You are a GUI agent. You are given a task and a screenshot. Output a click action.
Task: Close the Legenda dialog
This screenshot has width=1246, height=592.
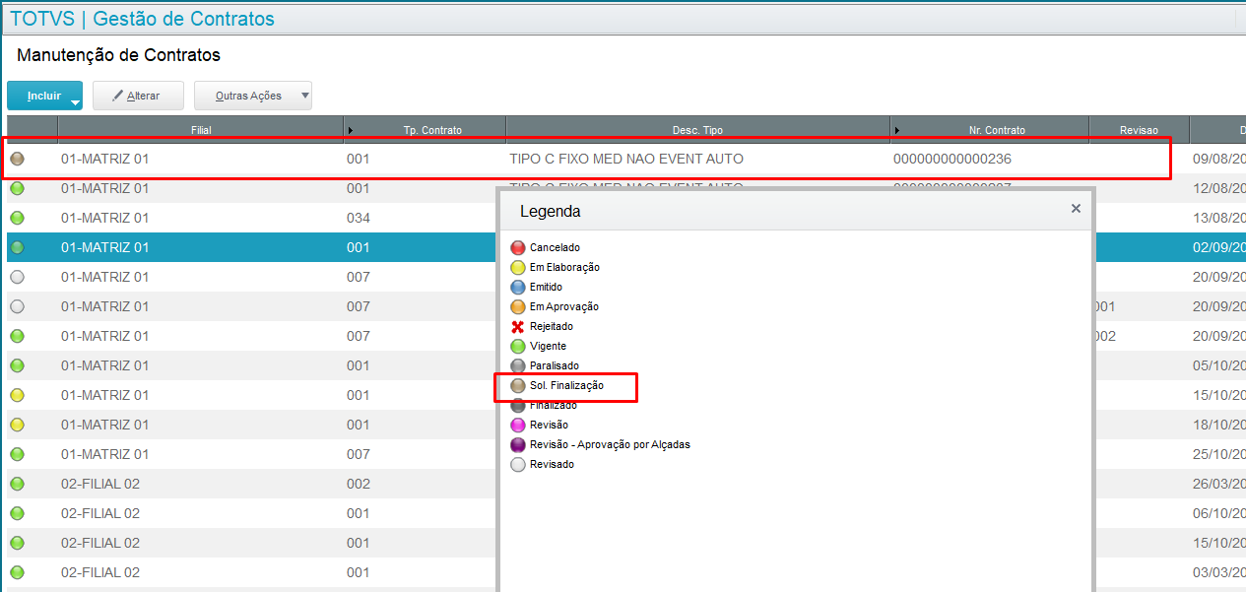[x=1076, y=208]
